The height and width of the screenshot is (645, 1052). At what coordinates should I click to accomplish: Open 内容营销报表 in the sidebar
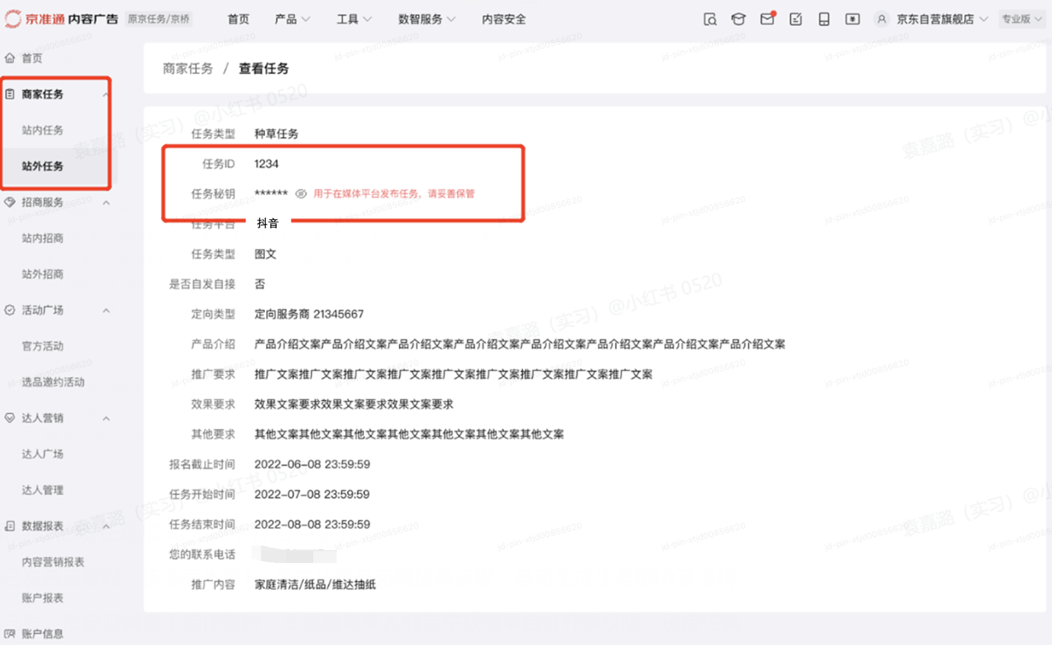click(x=53, y=562)
